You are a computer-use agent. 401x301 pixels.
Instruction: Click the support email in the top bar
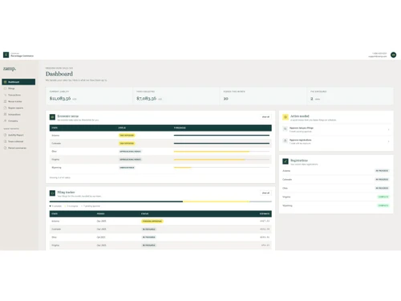(377, 56)
